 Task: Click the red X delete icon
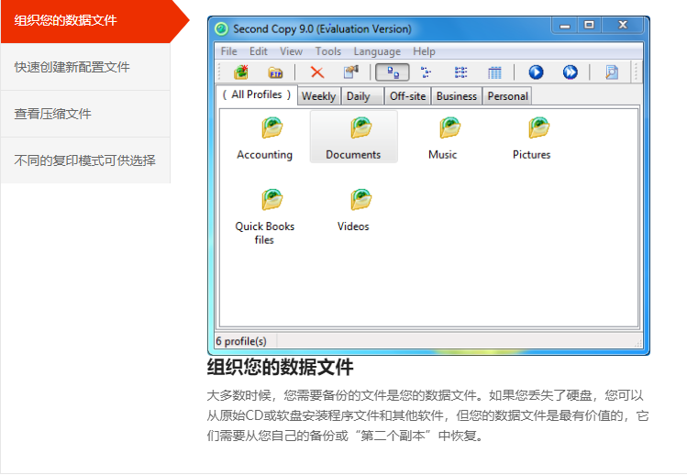pyautogui.click(x=316, y=72)
